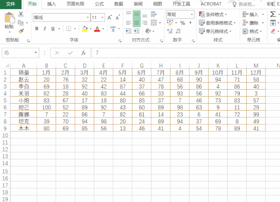
Task: Select the Format Painter brush
Action: (21, 31)
